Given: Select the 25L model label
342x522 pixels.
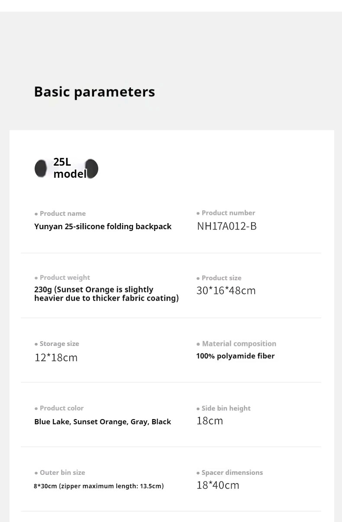Looking at the screenshot, I should (x=70, y=168).
